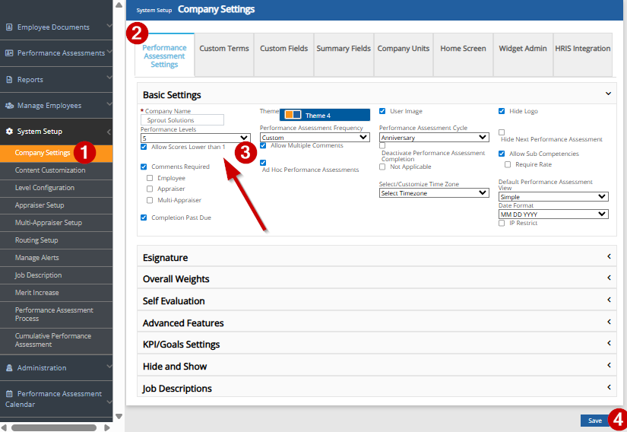
Task: Uncheck the Hide Logo checkbox
Action: click(x=502, y=111)
